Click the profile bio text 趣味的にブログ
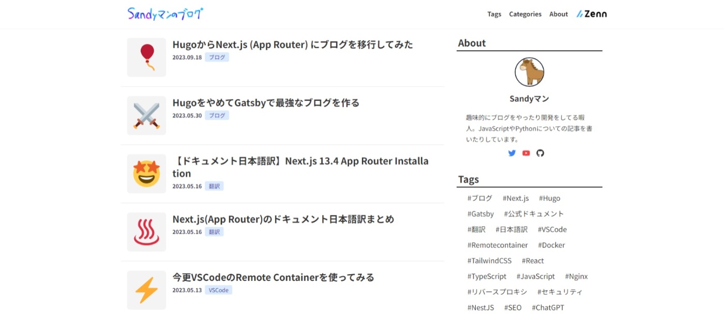This screenshot has height=314, width=724. coord(529,128)
